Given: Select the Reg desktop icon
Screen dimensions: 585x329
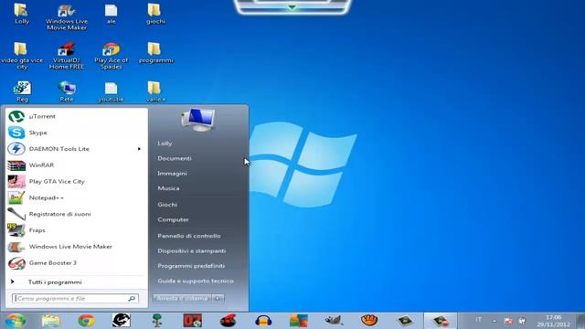Looking at the screenshot, I should pos(22,91).
